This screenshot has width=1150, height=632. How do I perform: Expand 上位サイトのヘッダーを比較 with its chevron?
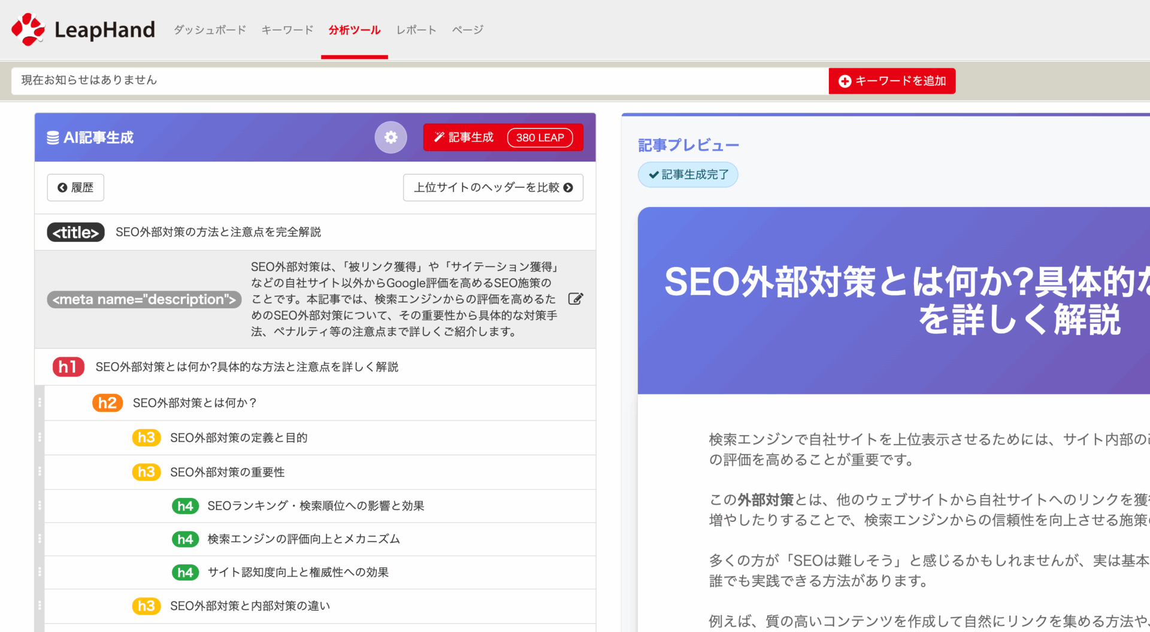568,187
